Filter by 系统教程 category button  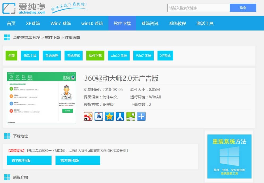tap(52, 55)
